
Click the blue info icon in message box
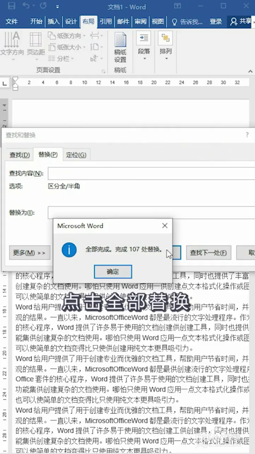click(x=69, y=250)
